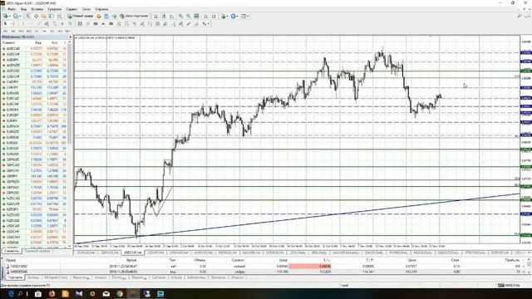532x299 pixels.
Task: Open the Вставка menu
Action: pos(37,9)
